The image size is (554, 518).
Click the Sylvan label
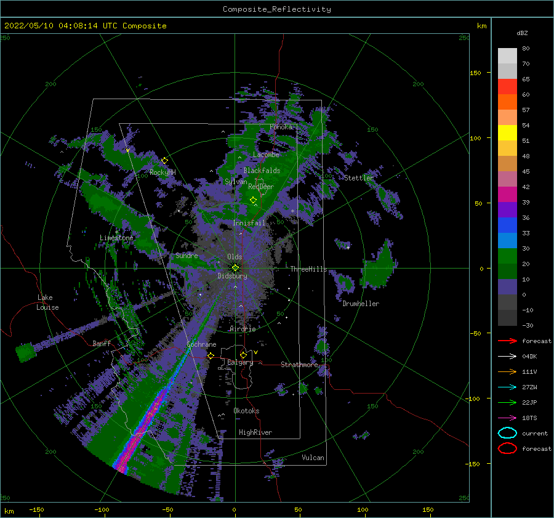point(236,182)
